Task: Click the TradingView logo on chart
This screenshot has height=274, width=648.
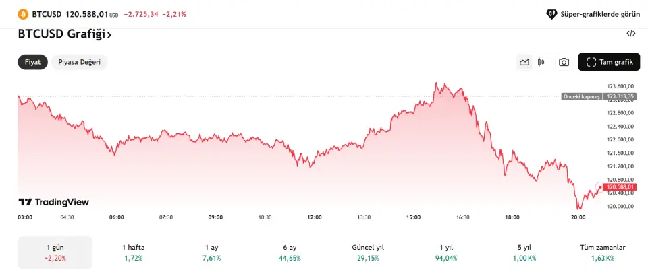Action: [53, 202]
